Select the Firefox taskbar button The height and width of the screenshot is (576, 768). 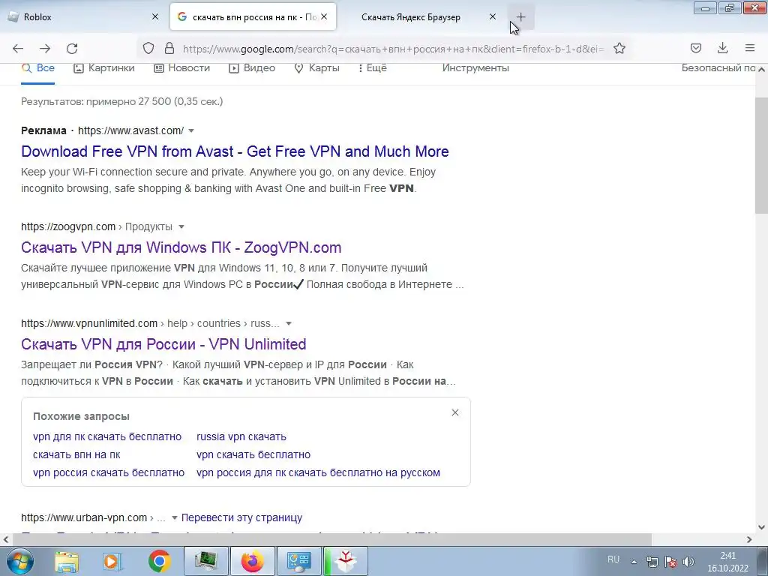point(252,561)
